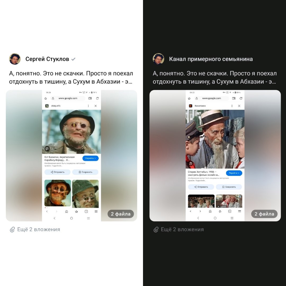Tap the bookmark star beside the left google.com address
The height and width of the screenshot is (286, 286).
click(46, 99)
